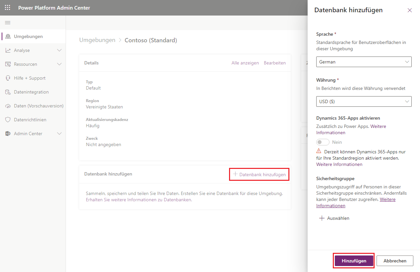Open Hilfe + Support in sidebar

pos(33,78)
